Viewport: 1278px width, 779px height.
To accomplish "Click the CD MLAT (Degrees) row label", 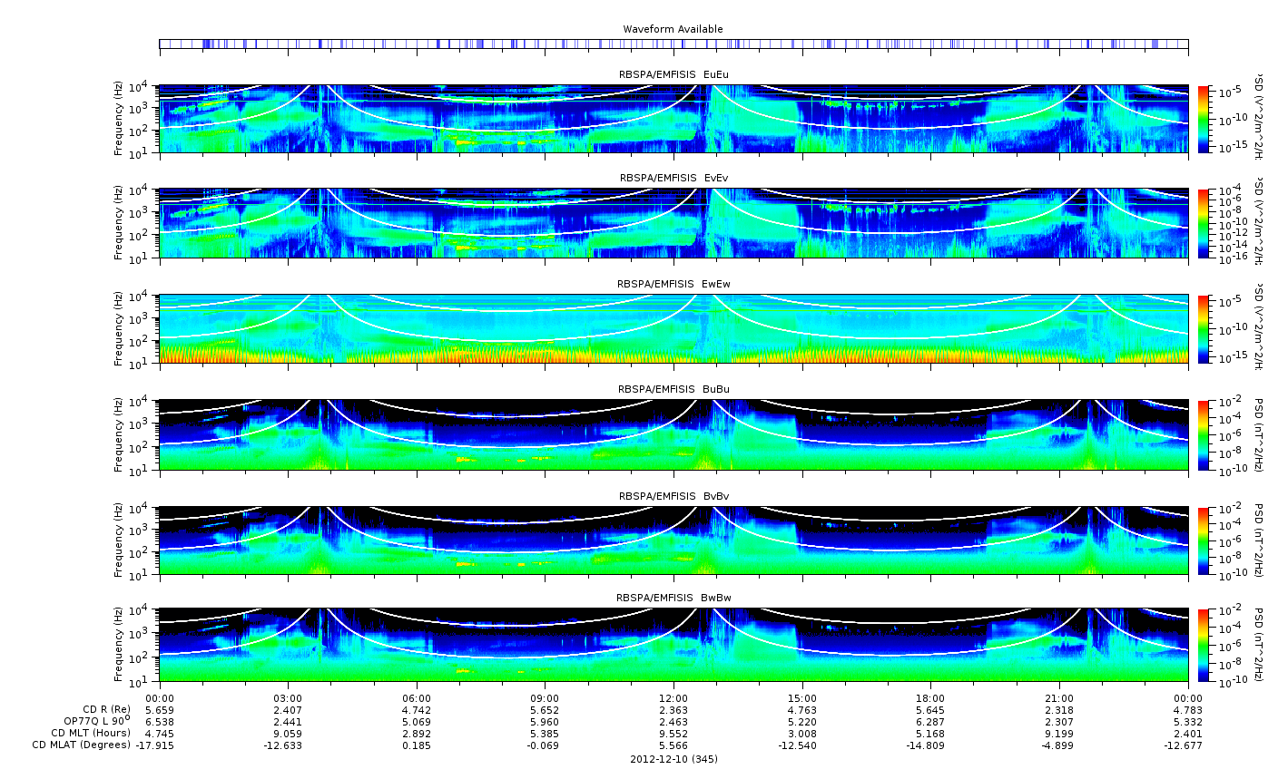I will pos(76,745).
